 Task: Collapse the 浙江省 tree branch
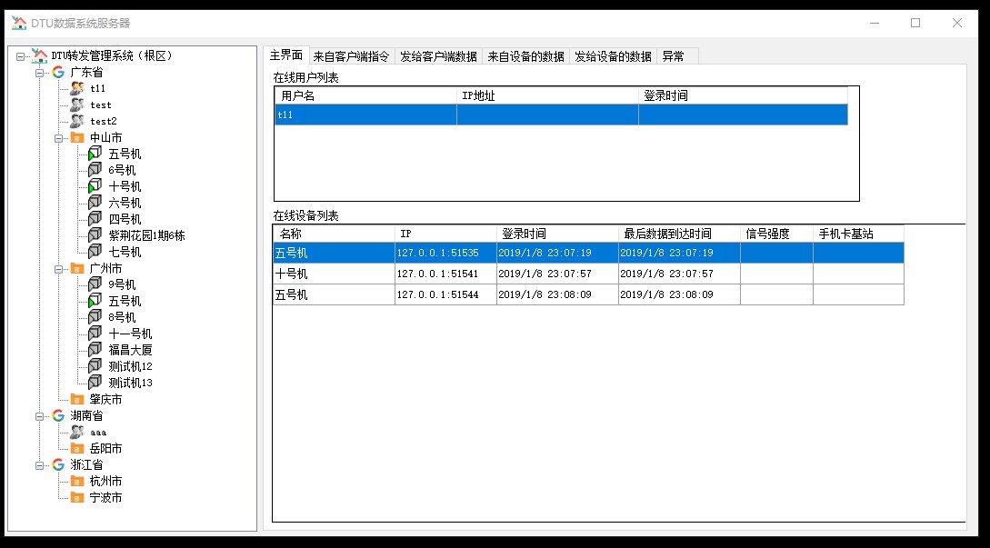click(39, 465)
